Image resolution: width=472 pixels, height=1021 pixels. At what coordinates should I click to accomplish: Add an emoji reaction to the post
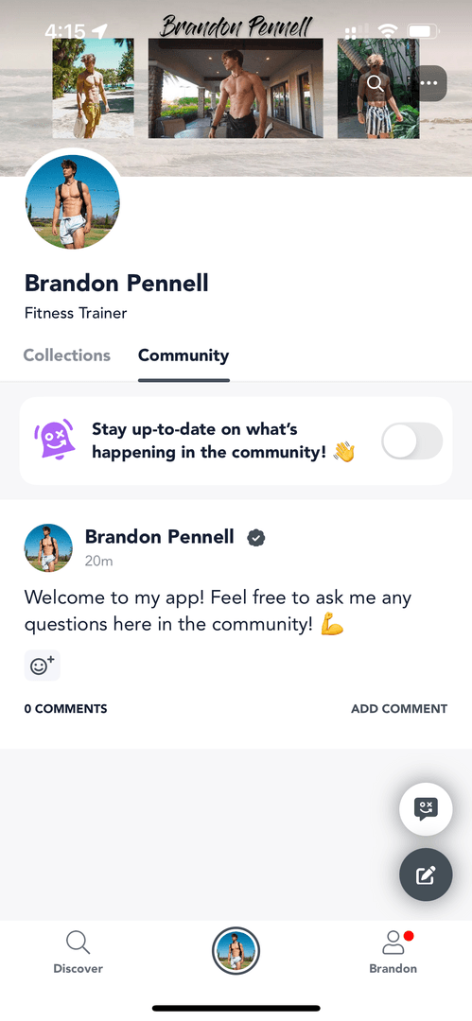click(x=43, y=666)
